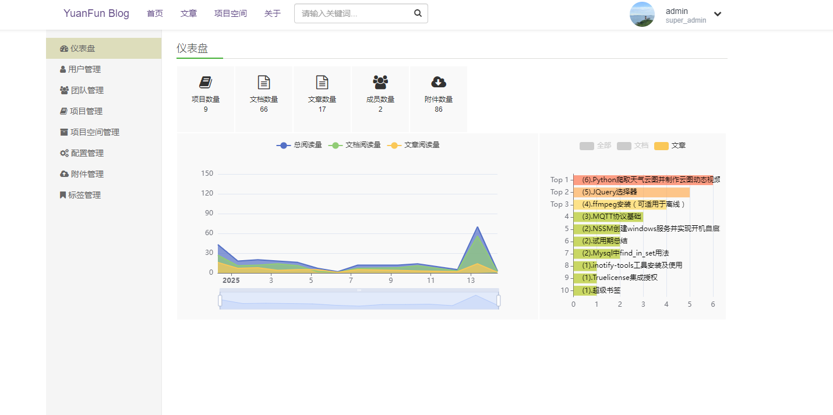
Task: Click the search magnifier icon
Action: [418, 13]
